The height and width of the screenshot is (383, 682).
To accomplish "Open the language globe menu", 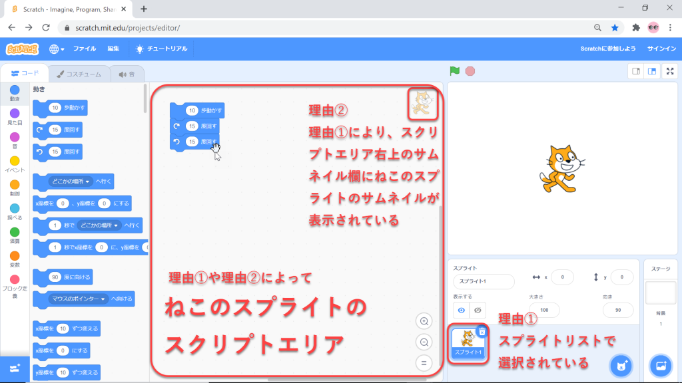I will point(57,49).
